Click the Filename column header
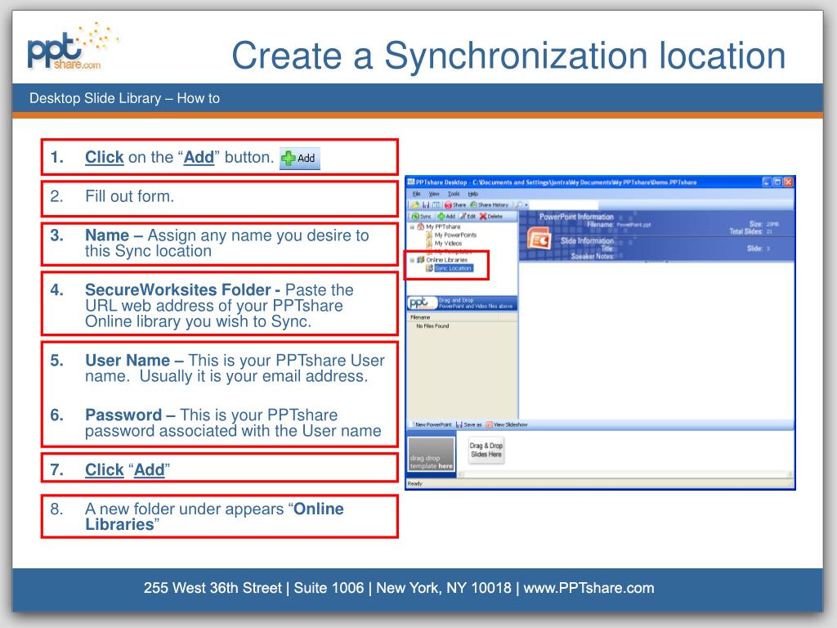The height and width of the screenshot is (628, 837). [454, 317]
